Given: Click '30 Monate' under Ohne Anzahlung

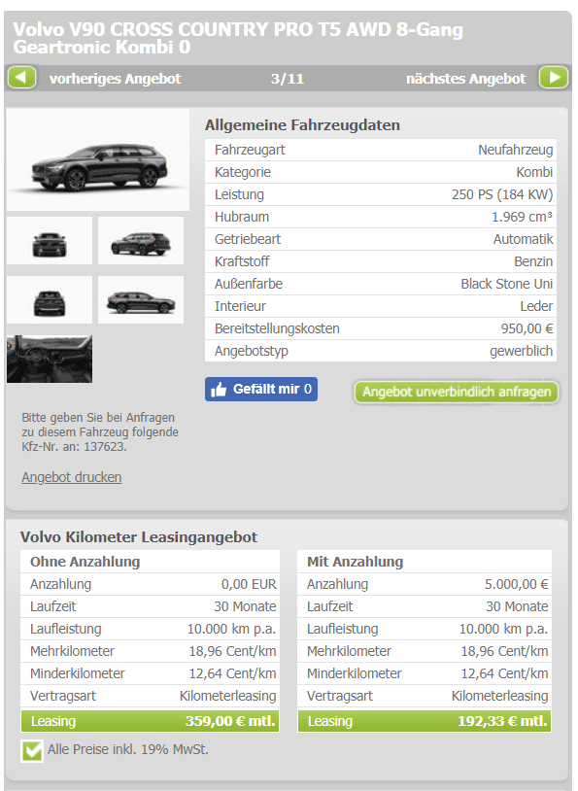Looking at the screenshot, I should (x=245, y=606).
